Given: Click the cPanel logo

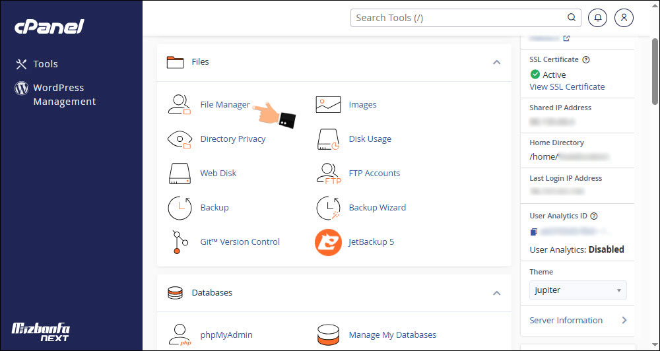Looking at the screenshot, I should (49, 27).
